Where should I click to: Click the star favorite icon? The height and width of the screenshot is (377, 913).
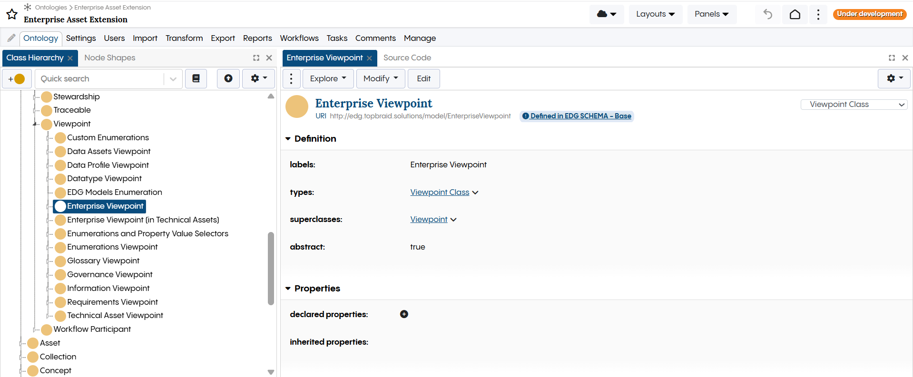coord(12,14)
